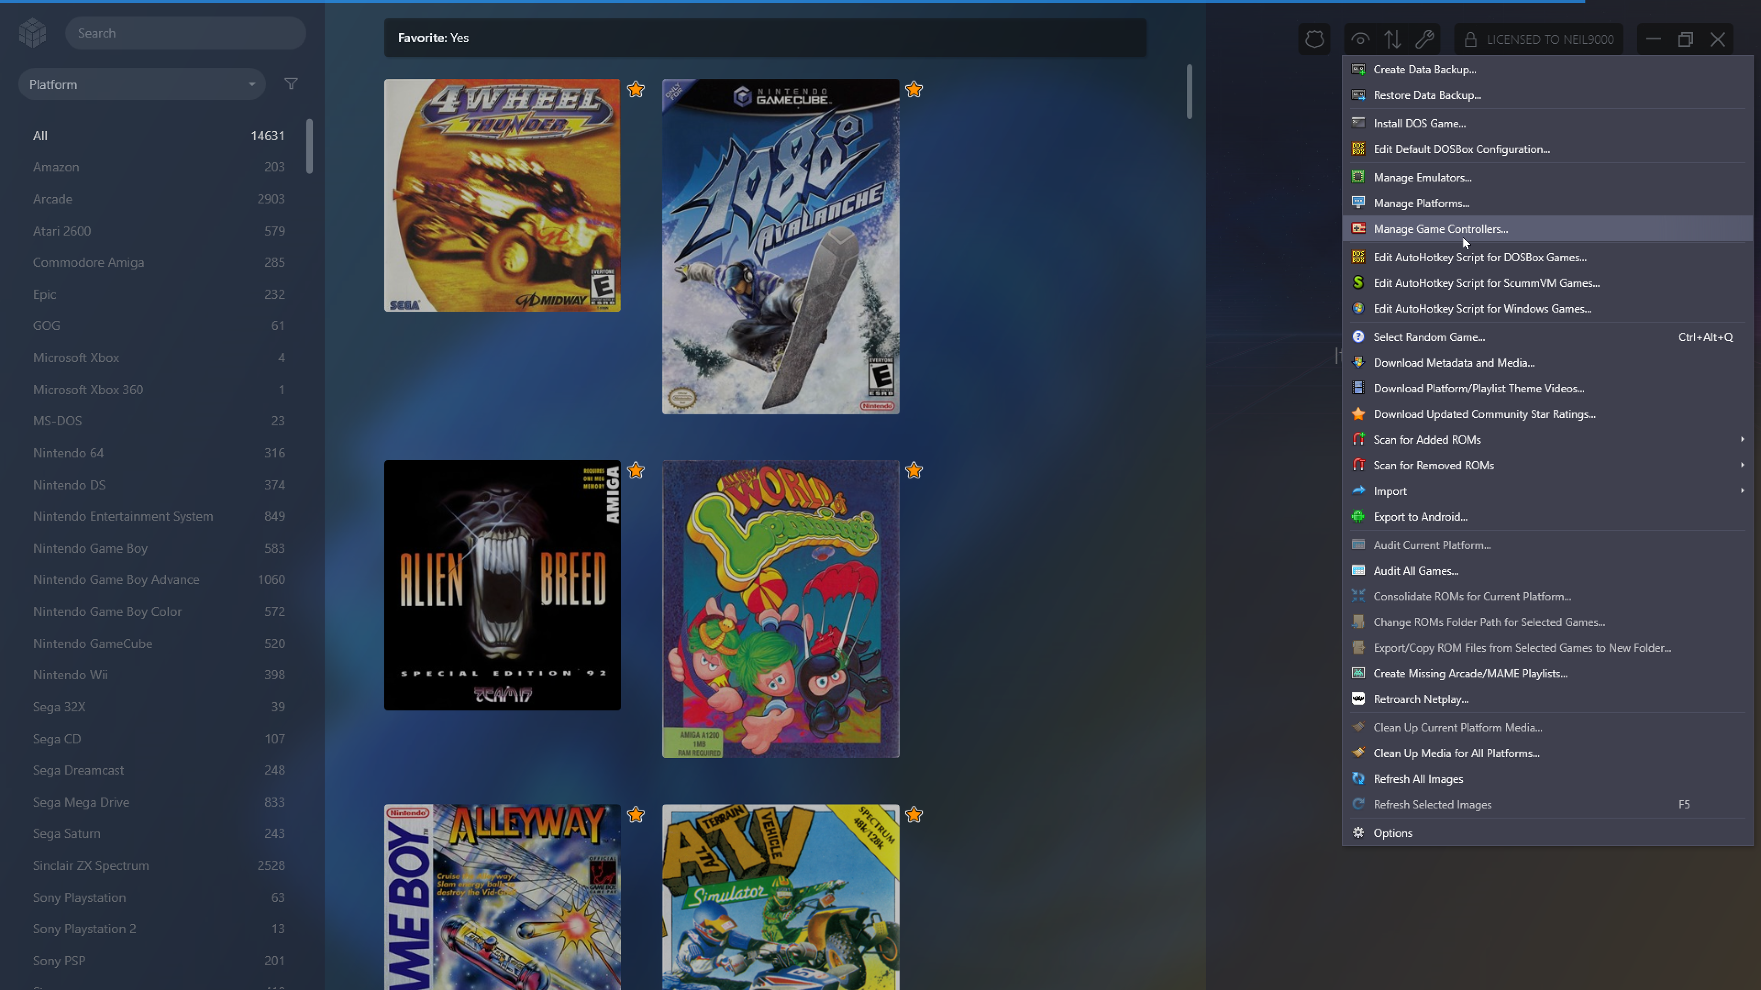This screenshot has height=990, width=1761.
Task: Select the Arcade platform
Action: click(x=159, y=199)
